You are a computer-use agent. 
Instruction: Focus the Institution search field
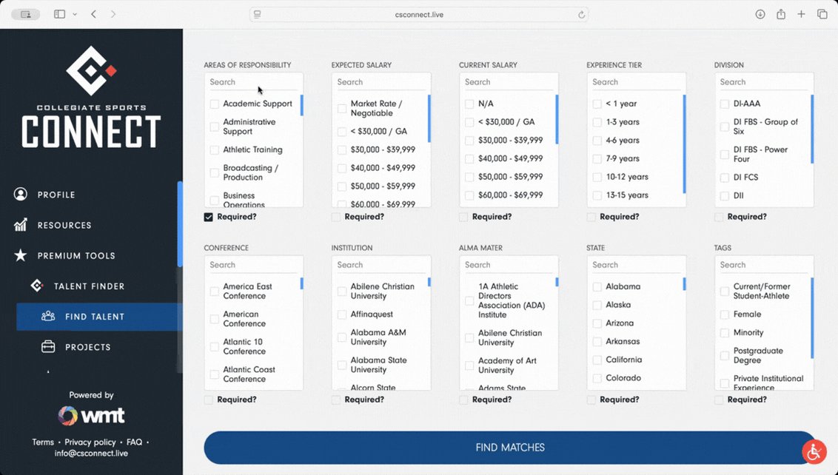pos(381,265)
